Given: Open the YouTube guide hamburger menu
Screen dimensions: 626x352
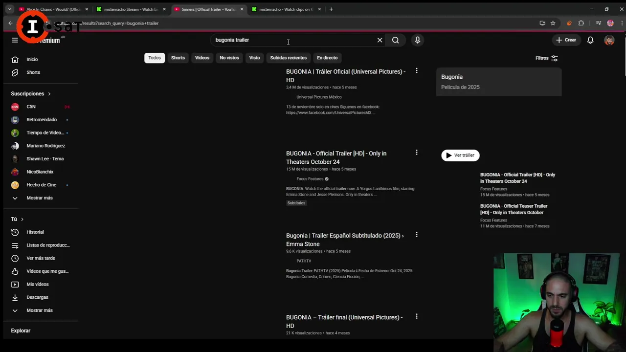Looking at the screenshot, I should coord(15,40).
